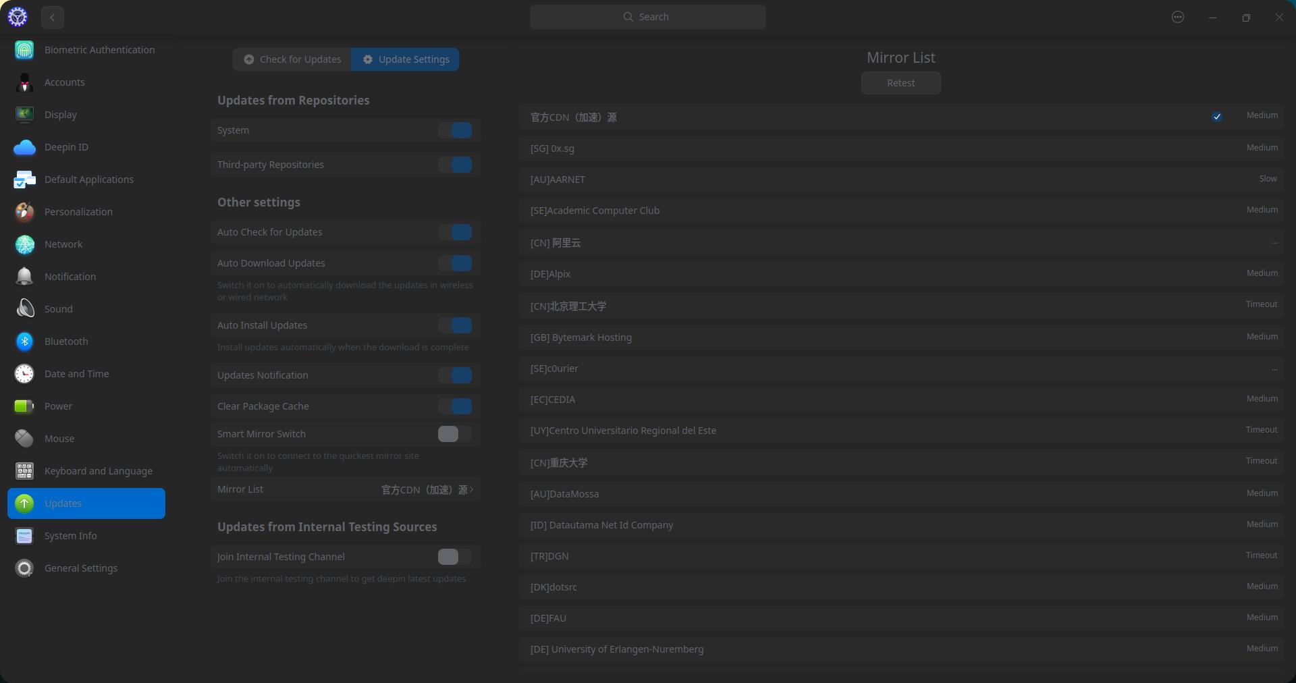Viewport: 1296px width, 683px height.
Task: Select the [SG] 0x.sg mirror
Action: click(901, 148)
